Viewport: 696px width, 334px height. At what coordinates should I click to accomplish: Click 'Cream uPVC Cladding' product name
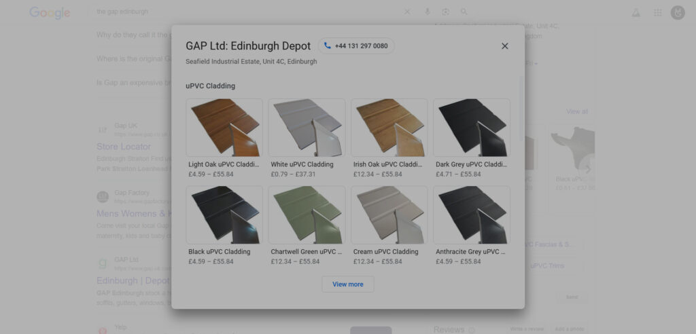386,252
